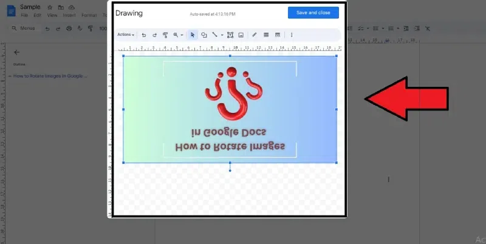This screenshot has width=486, height=244.
Task: Click Redo in the Docs toolbar
Action: (58, 29)
